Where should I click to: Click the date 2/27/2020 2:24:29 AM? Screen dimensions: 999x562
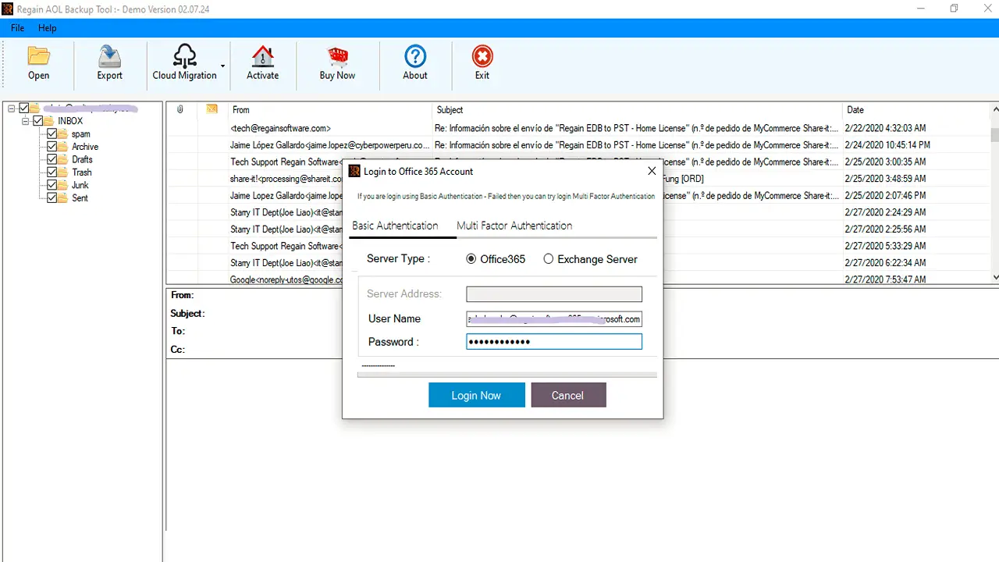(886, 212)
